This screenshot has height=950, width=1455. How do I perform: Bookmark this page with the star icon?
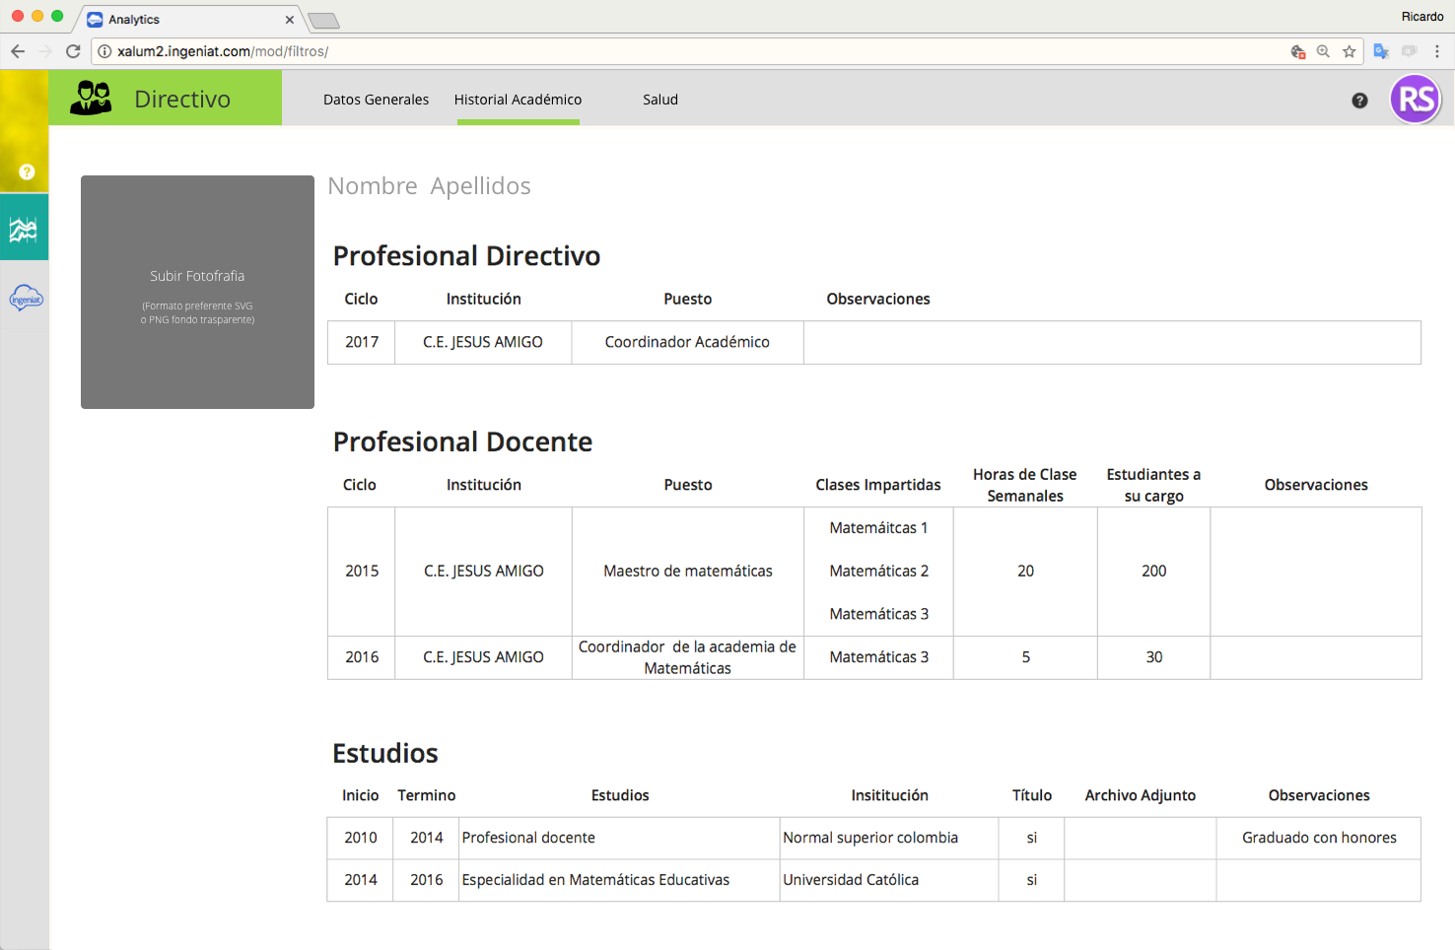(1350, 51)
